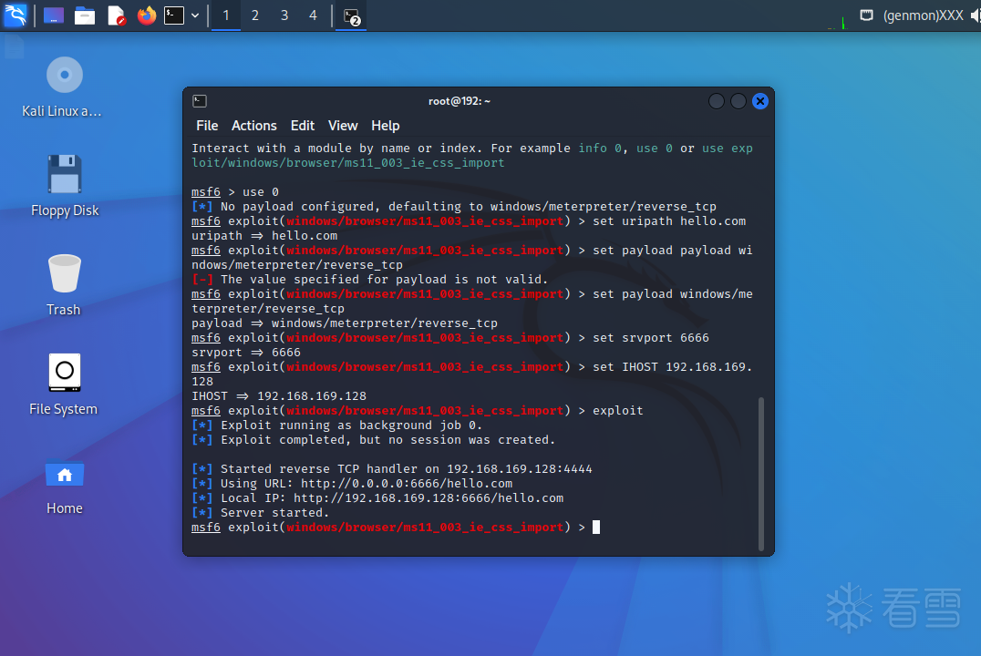
Task: Click the 'root@192: ~' window title
Action: (x=460, y=101)
